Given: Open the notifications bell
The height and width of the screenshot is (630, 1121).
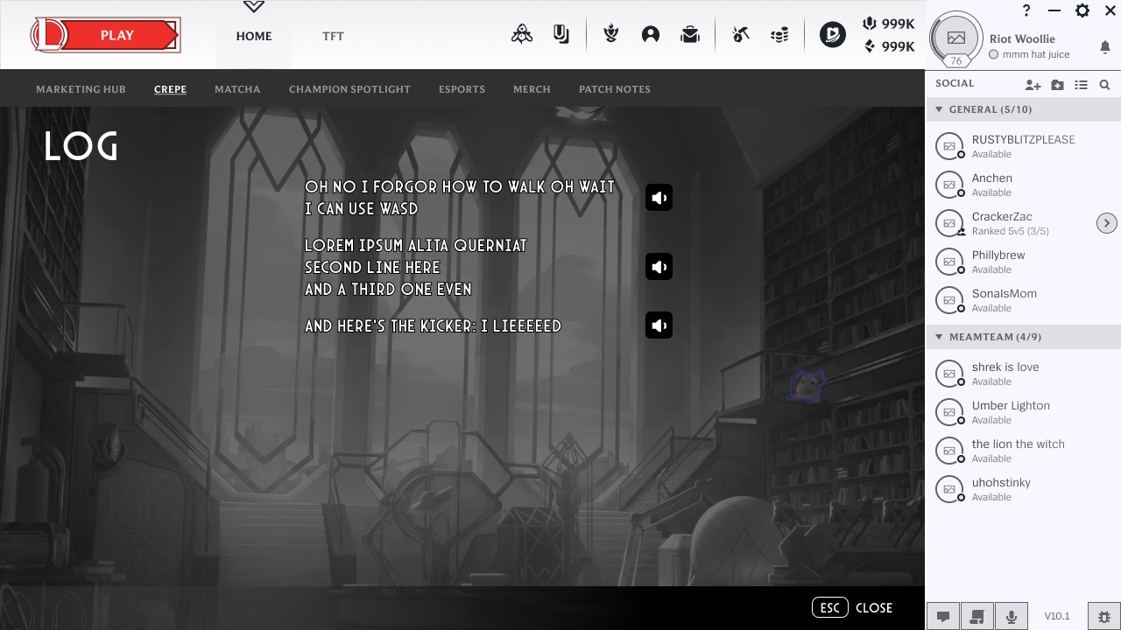Looking at the screenshot, I should (x=1105, y=46).
